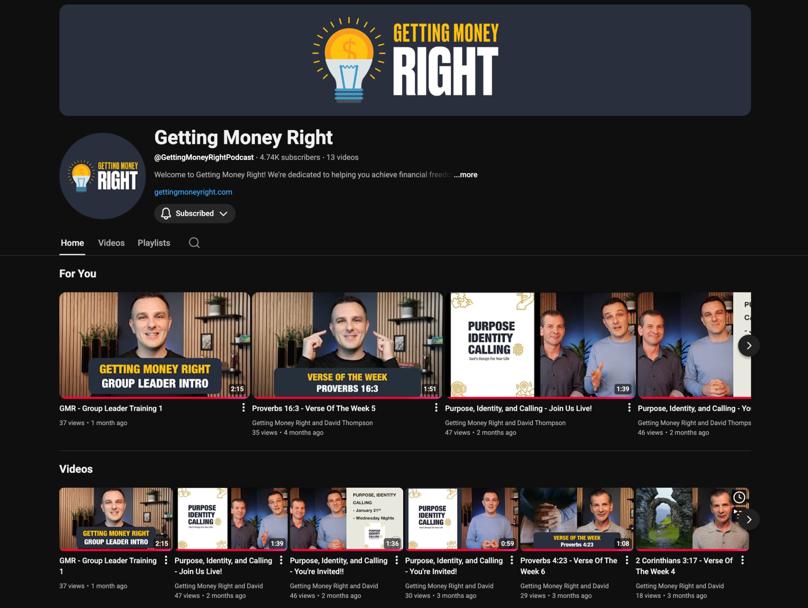Expand channel description with ...more
The width and height of the screenshot is (808, 608).
tap(466, 175)
